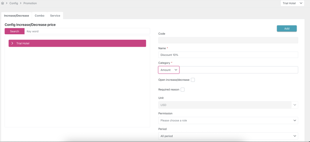Switch to the Combo tab
Image resolution: width=310 pixels, height=142 pixels.
click(x=39, y=15)
